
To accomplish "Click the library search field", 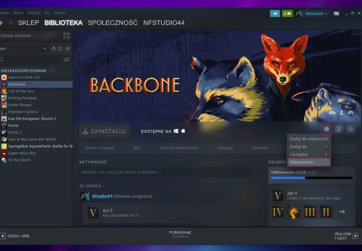I will point(31,60).
